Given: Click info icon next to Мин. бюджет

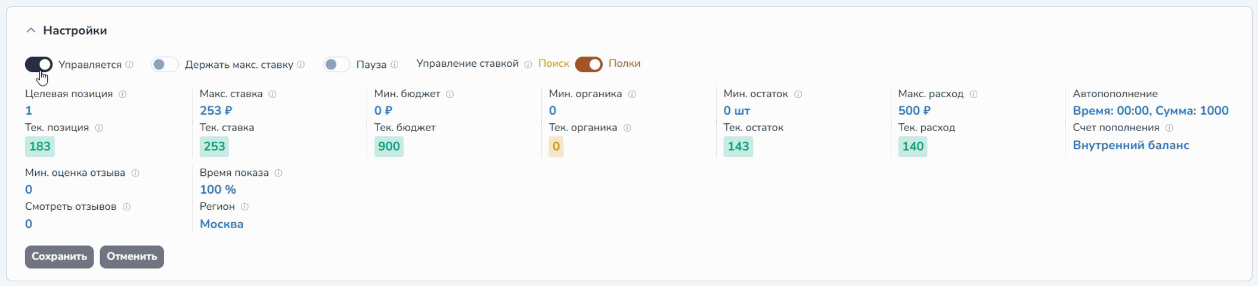Looking at the screenshot, I should [x=450, y=94].
